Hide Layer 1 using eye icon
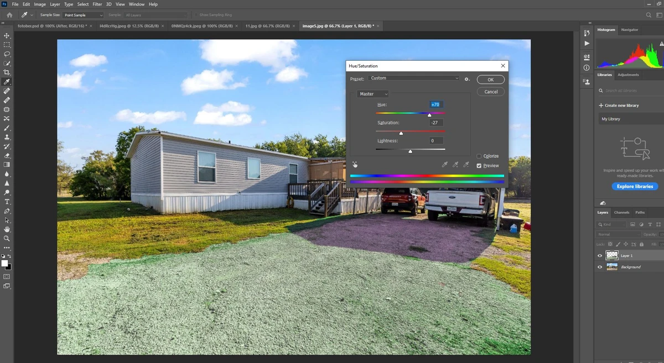The width and height of the screenshot is (664, 363). (600, 256)
